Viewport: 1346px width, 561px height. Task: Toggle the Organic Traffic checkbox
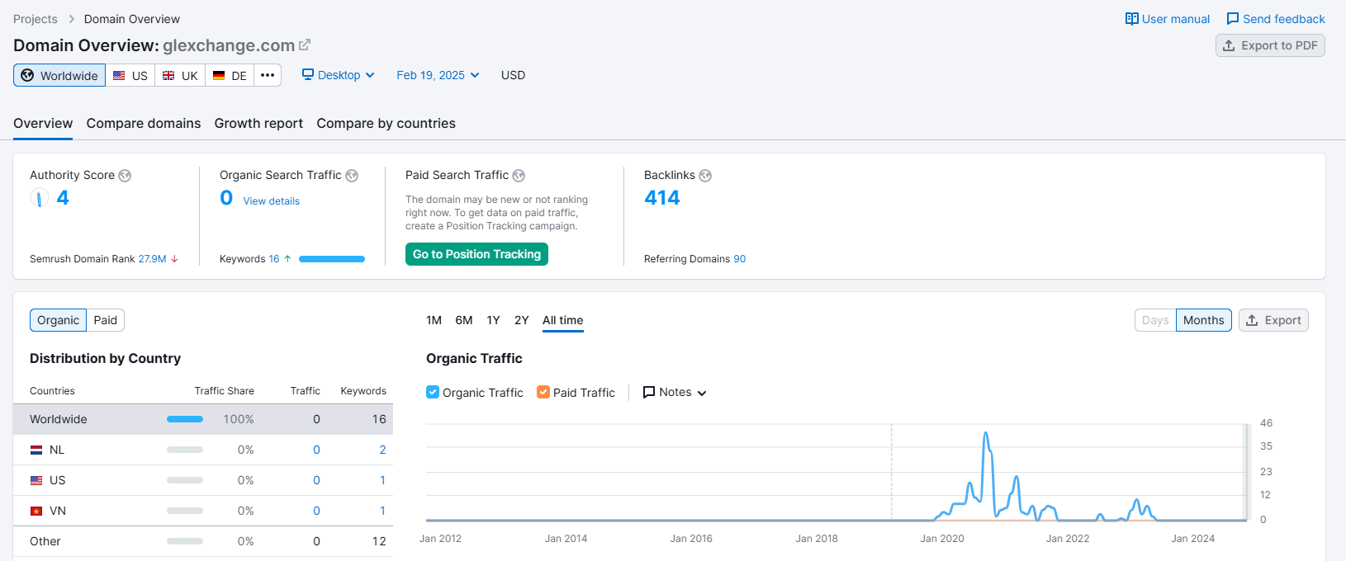click(x=433, y=392)
